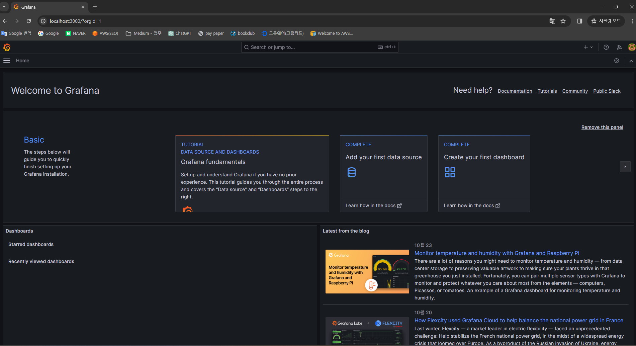Image resolution: width=636 pixels, height=346 pixels.
Task: Click the Search or jump to field
Action: 320,47
